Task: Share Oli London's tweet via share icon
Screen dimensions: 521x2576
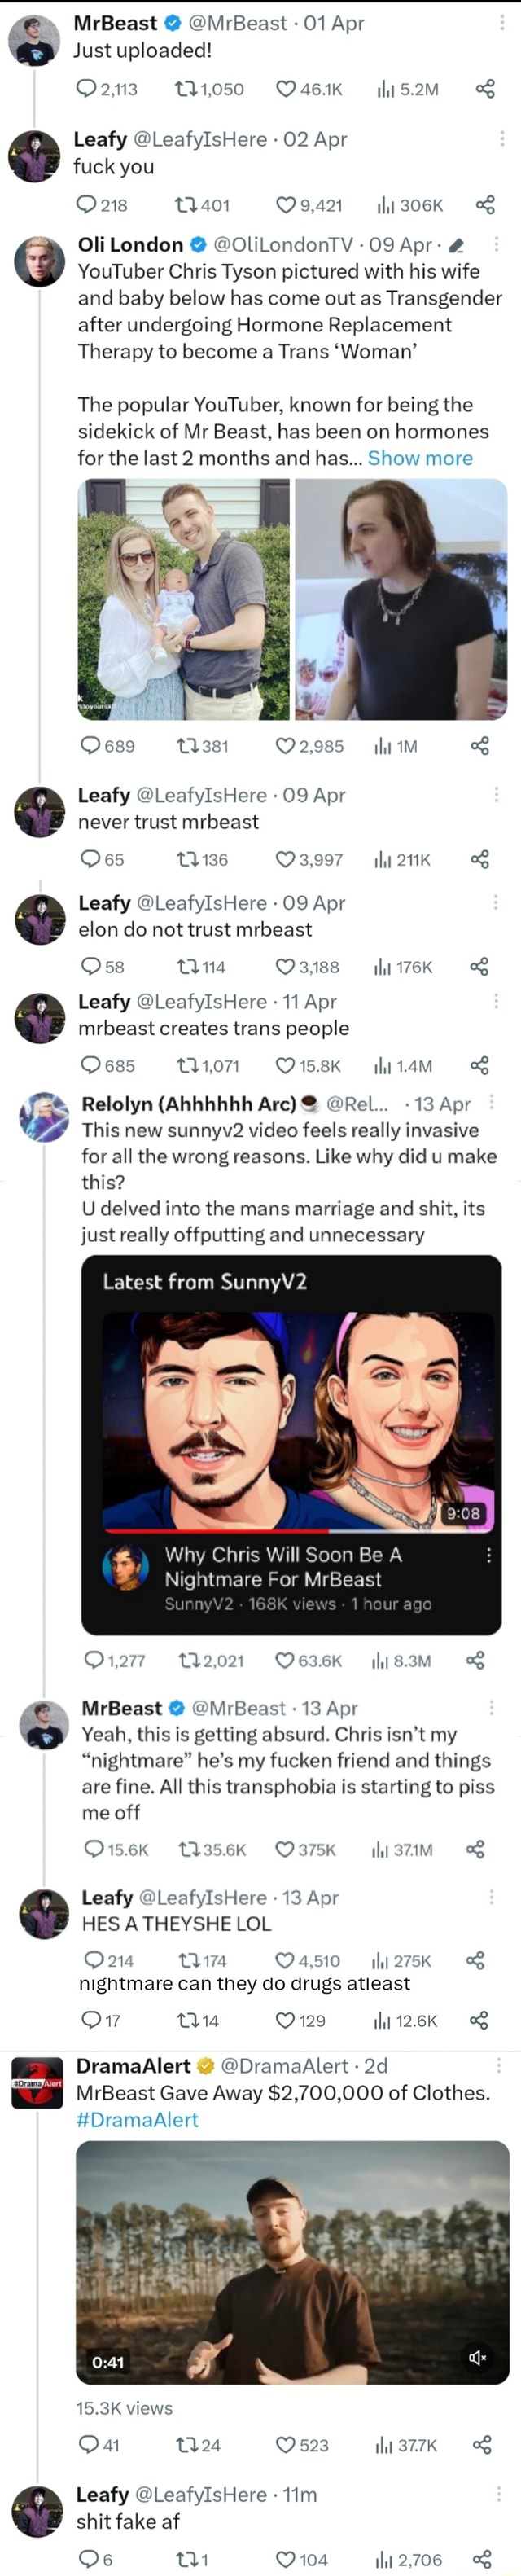Action: click(479, 745)
